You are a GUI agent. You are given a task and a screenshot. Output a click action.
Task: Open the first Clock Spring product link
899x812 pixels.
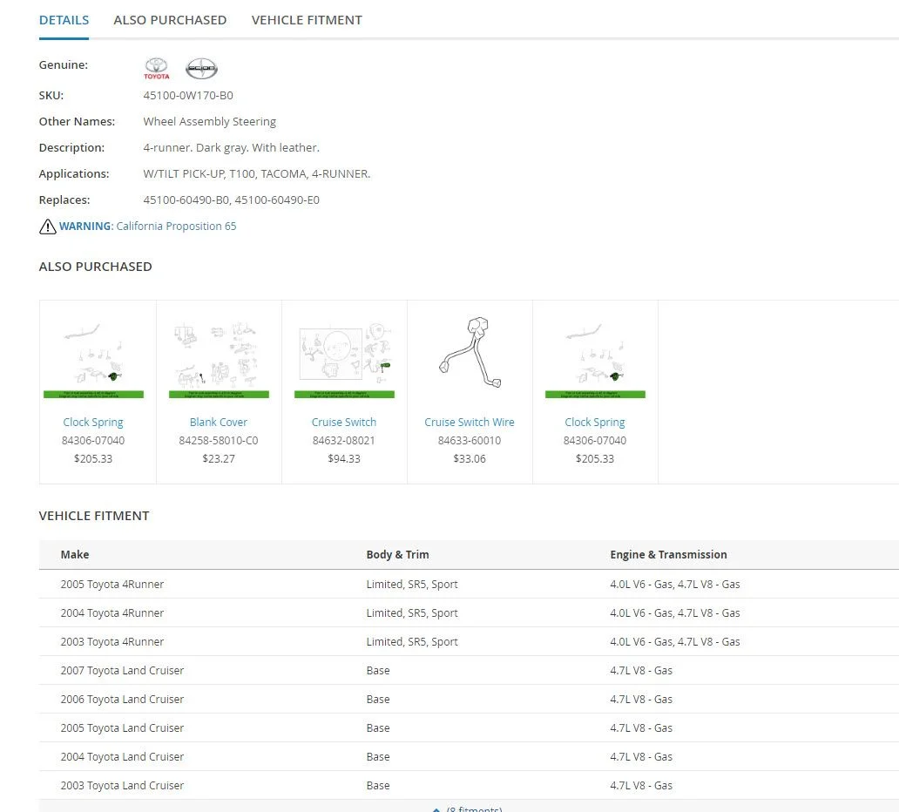(x=93, y=422)
